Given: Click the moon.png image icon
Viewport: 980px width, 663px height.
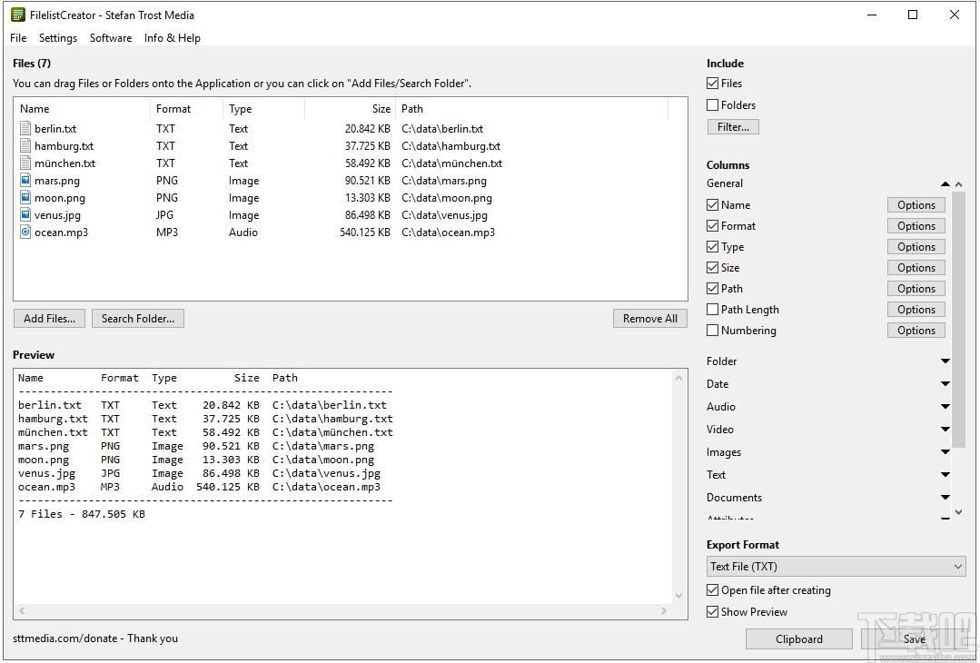Looking at the screenshot, I should [25, 197].
